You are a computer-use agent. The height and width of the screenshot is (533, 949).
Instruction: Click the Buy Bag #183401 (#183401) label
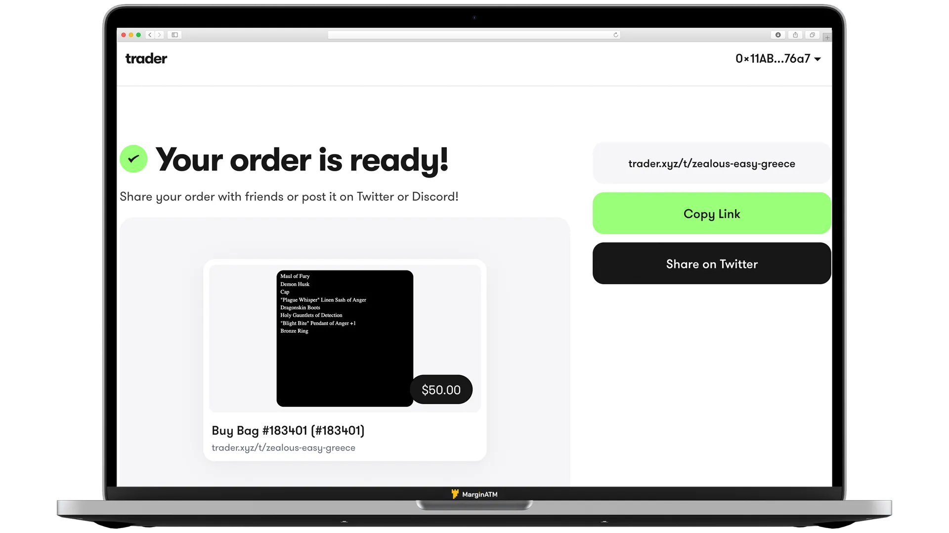coord(288,430)
